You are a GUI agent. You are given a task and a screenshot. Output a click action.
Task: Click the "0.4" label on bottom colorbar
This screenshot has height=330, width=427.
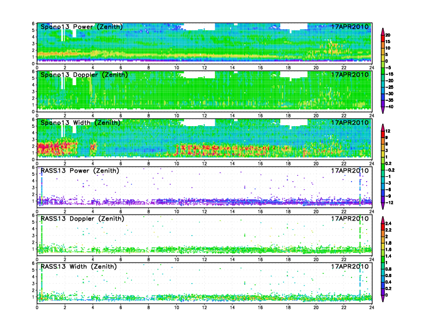[389, 282]
